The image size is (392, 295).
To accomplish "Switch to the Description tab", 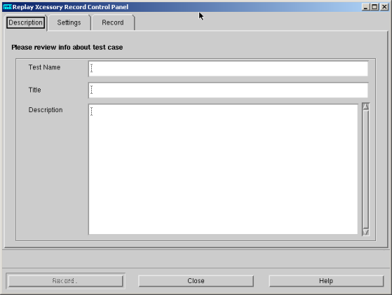I will tap(26, 22).
